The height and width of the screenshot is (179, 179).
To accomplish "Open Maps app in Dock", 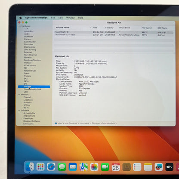I will click(83, 167).
